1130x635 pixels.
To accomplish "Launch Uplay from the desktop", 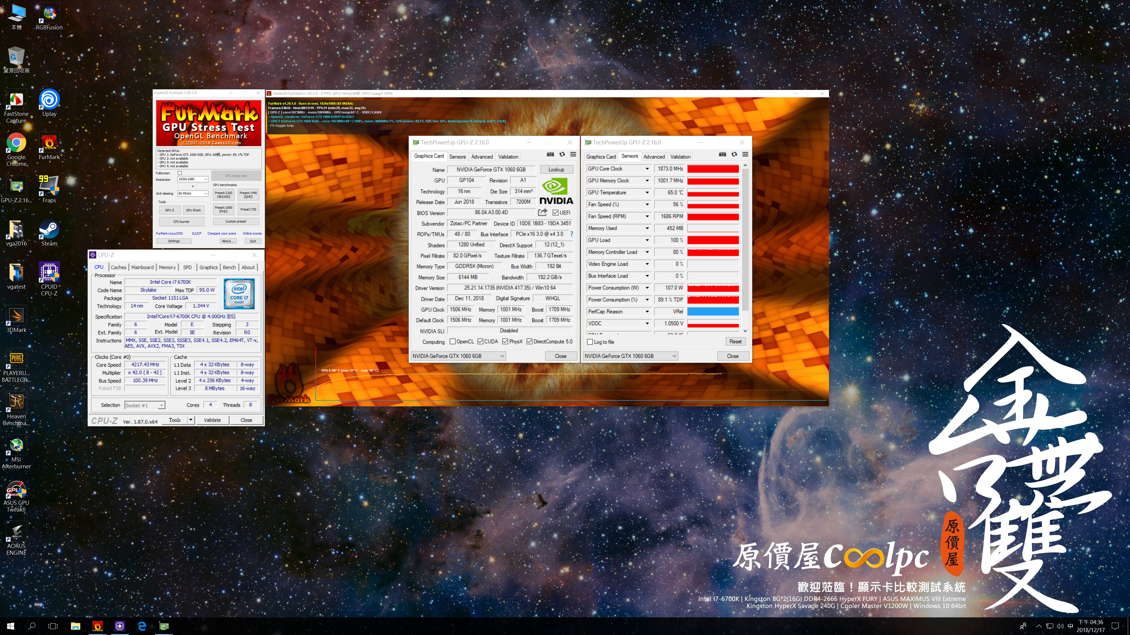I will point(49,103).
